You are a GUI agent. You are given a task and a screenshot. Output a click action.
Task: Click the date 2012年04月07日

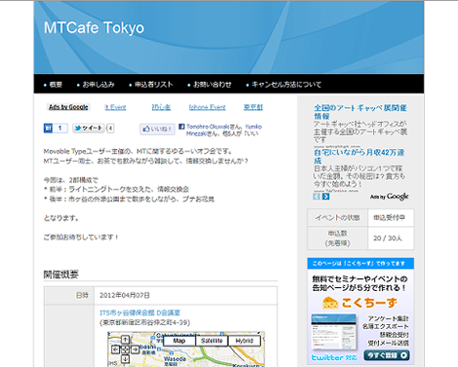point(125,296)
